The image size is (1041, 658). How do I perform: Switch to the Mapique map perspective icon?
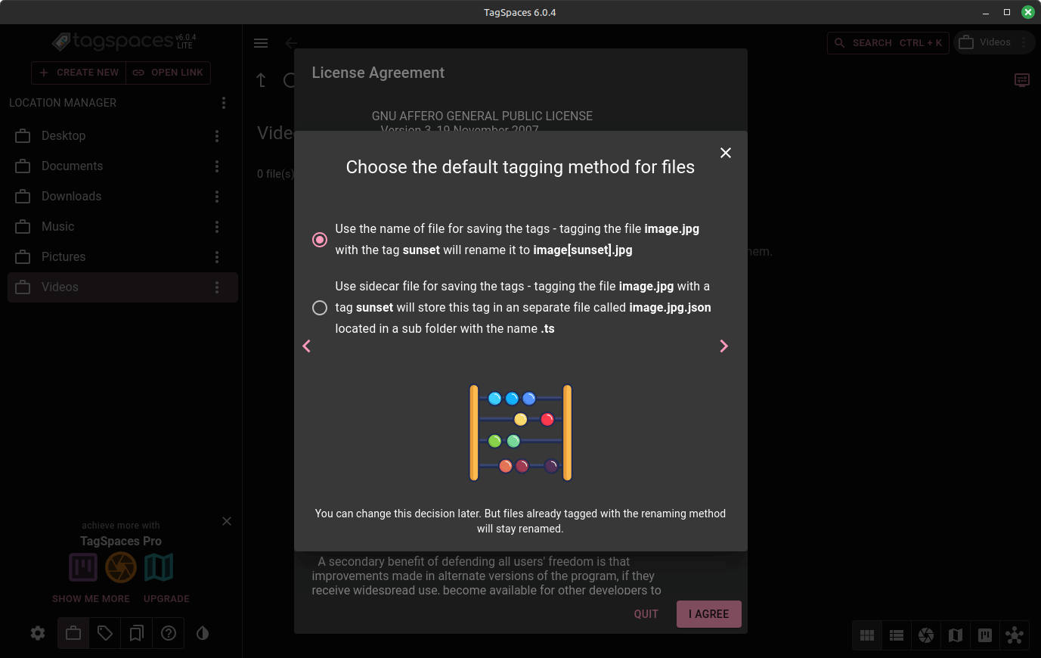coord(956,635)
